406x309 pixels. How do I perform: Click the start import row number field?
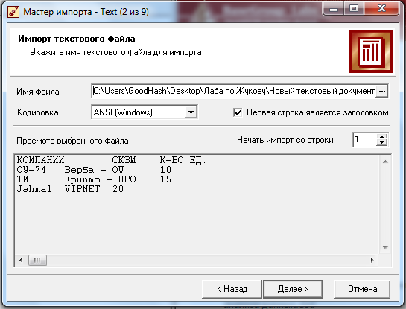point(365,139)
